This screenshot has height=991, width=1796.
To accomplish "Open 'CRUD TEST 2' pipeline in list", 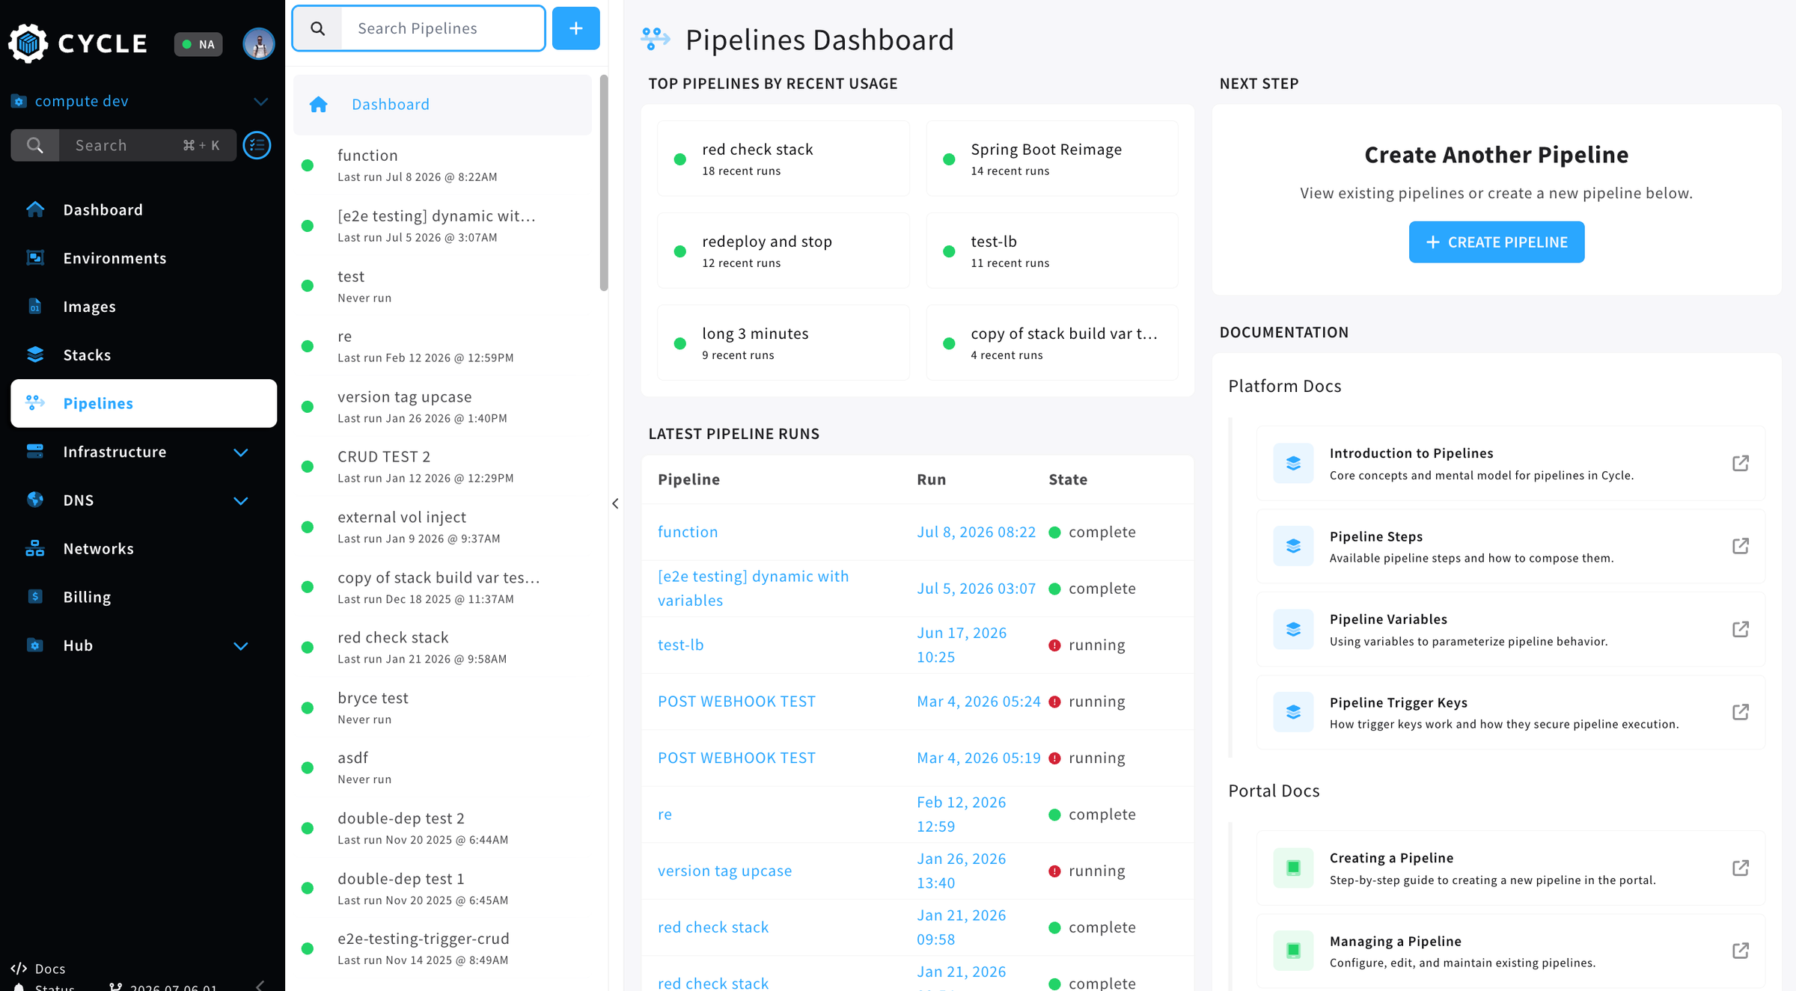I will pos(442,467).
